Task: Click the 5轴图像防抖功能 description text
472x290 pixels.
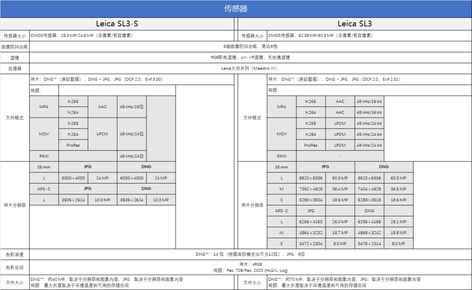Action: click(x=250, y=47)
